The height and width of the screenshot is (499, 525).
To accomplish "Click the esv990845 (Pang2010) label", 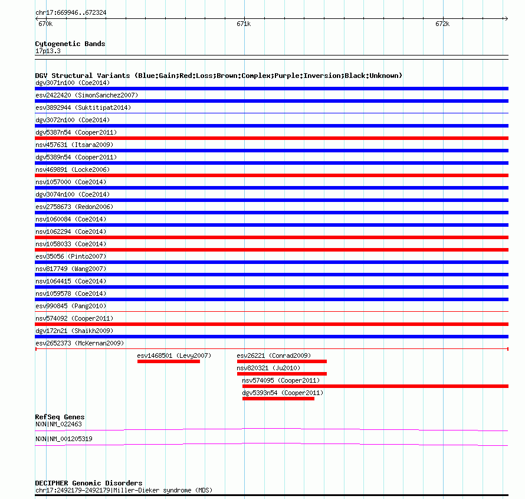I will pyautogui.click(x=71, y=306).
